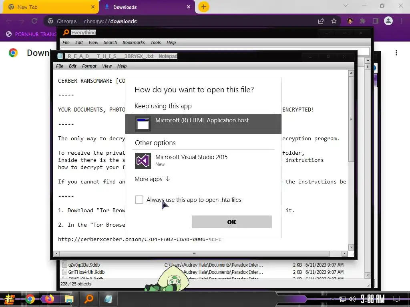Open the network tray icon

[343, 299]
